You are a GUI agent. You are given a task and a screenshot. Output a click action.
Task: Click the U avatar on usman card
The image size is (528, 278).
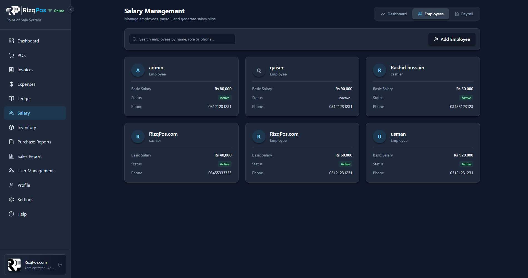pos(380,137)
